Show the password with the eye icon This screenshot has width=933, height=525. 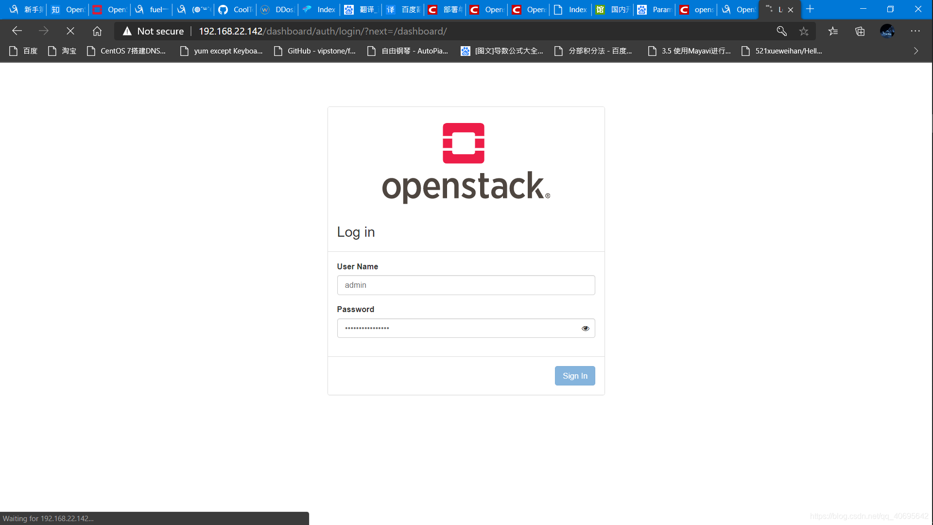click(x=586, y=328)
